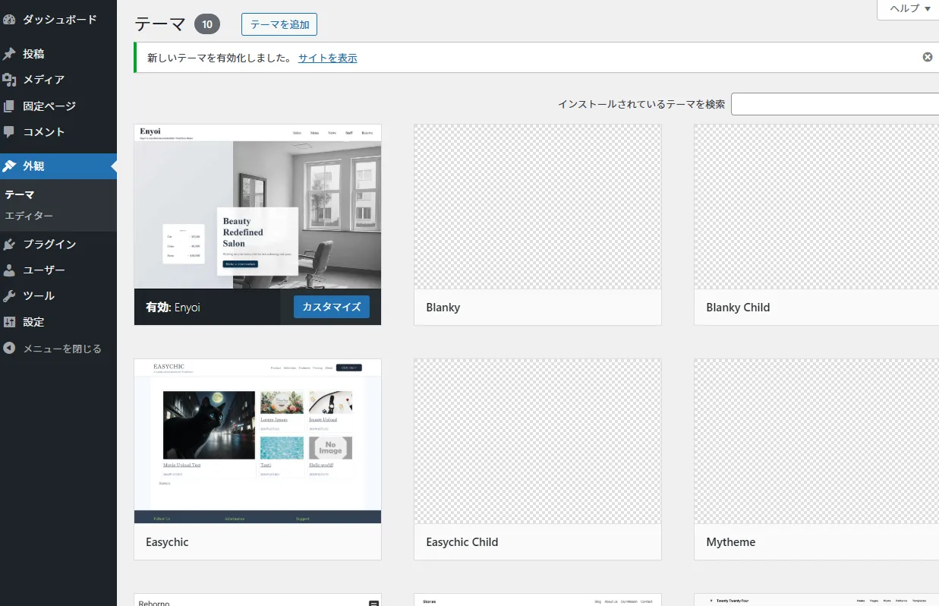Expand the ヘルプ help dropdown
939x606 pixels.
pyautogui.click(x=909, y=9)
